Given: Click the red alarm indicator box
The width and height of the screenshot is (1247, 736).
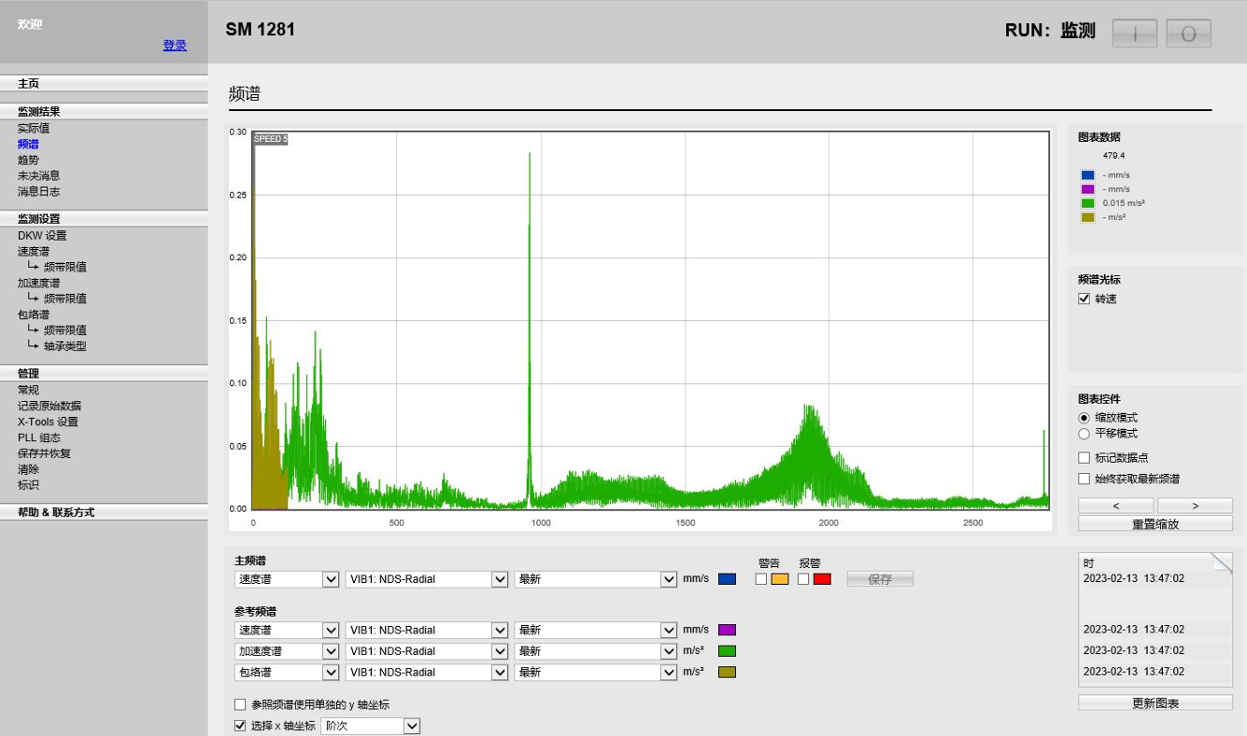Looking at the screenshot, I should 822,579.
